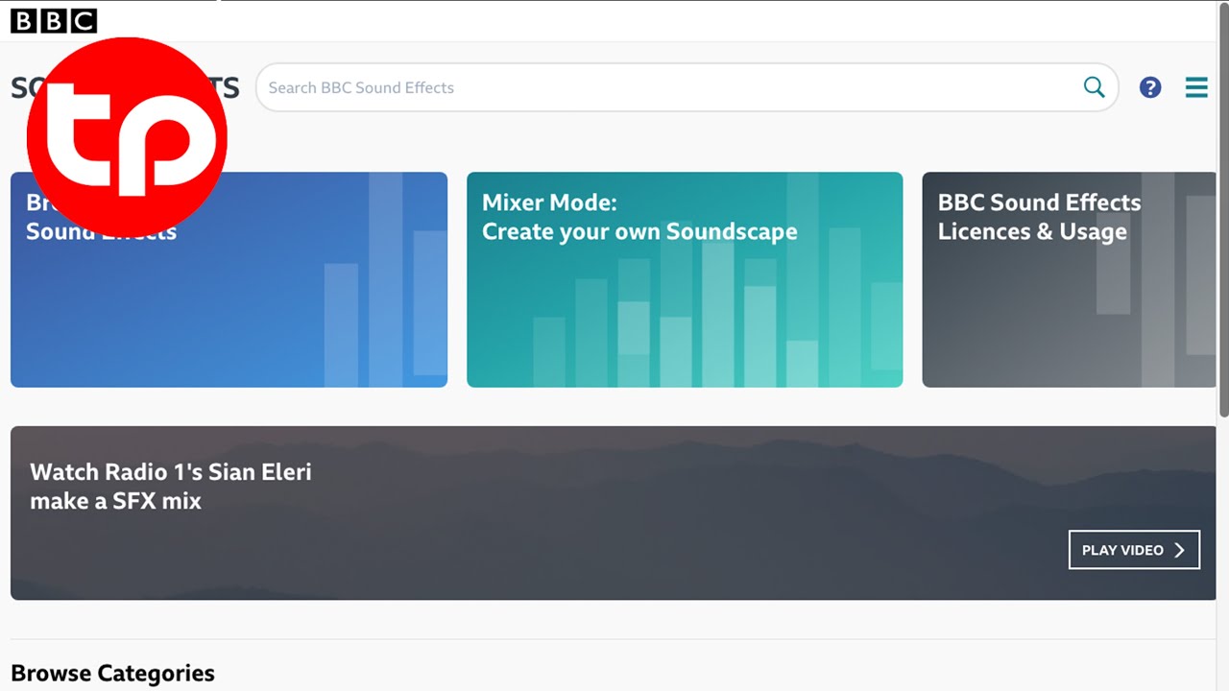Screen dimensions: 1229x691
Task: Click the Watch Radio 1's Sian Eleri headline
Action: 171,486
